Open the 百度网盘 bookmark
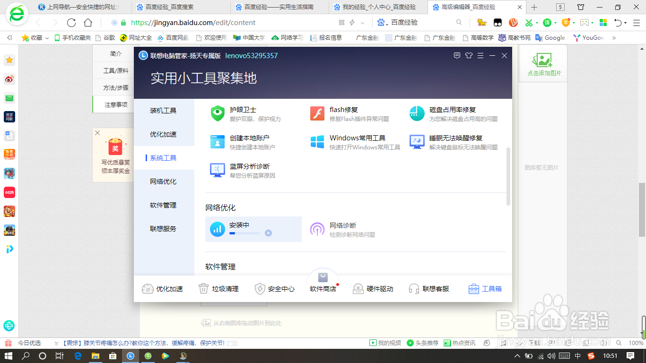Viewport: 646px width, 363px height. pyautogui.click(x=173, y=38)
